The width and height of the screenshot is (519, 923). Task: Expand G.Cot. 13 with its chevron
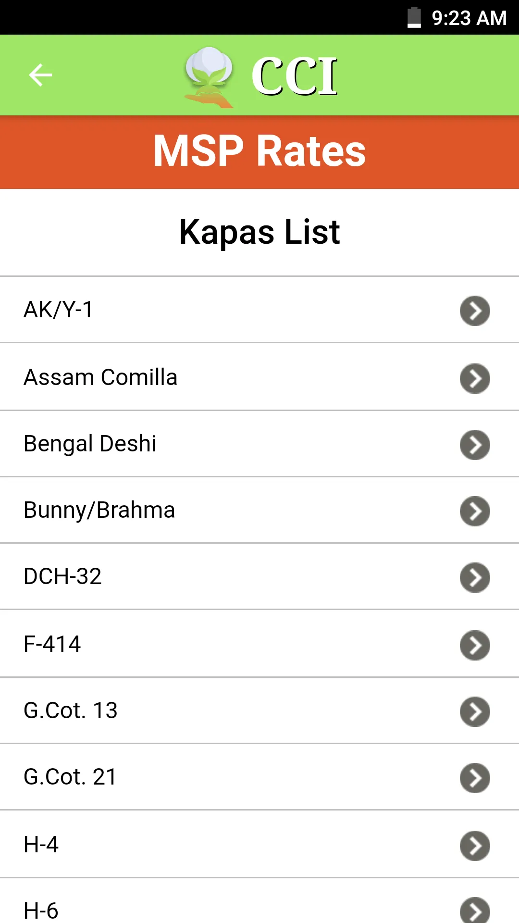[475, 711]
